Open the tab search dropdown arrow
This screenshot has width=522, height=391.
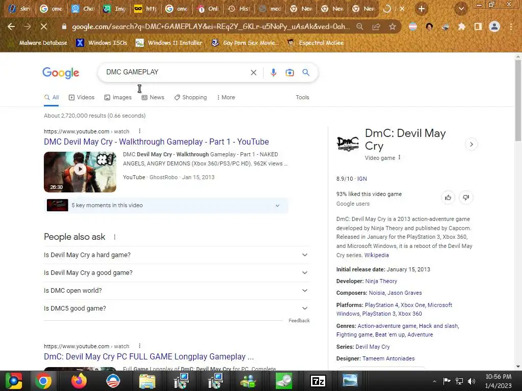point(461,9)
